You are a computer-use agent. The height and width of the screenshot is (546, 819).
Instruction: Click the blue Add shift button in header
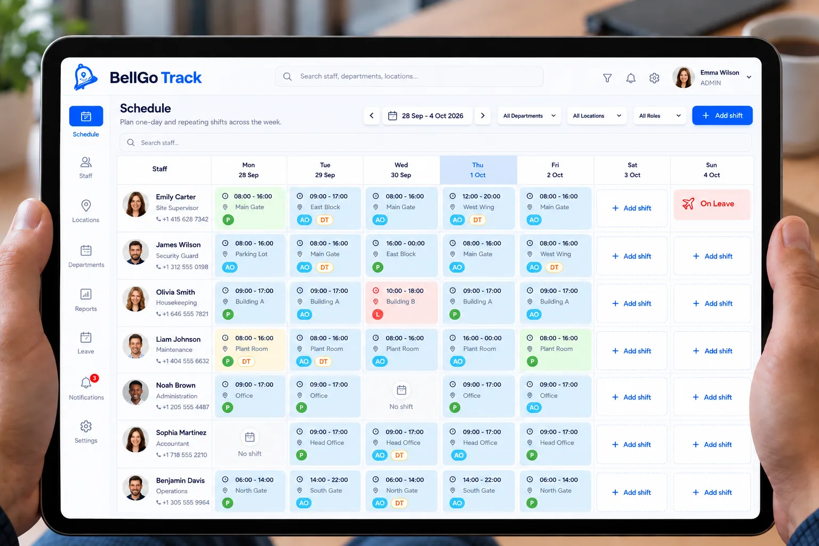(x=722, y=116)
